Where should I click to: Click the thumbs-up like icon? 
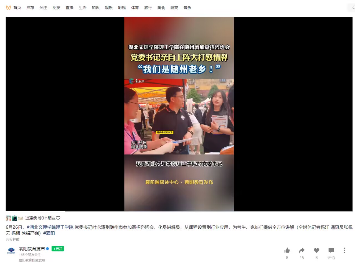[x=287, y=251]
